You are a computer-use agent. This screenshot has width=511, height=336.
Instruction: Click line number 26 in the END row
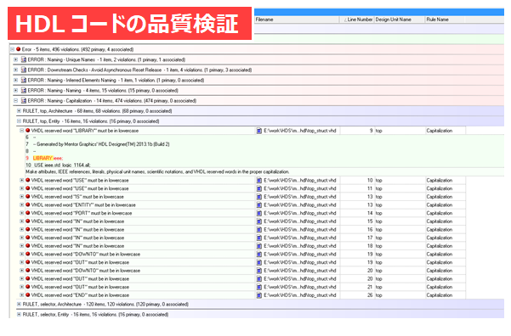tap(370, 295)
